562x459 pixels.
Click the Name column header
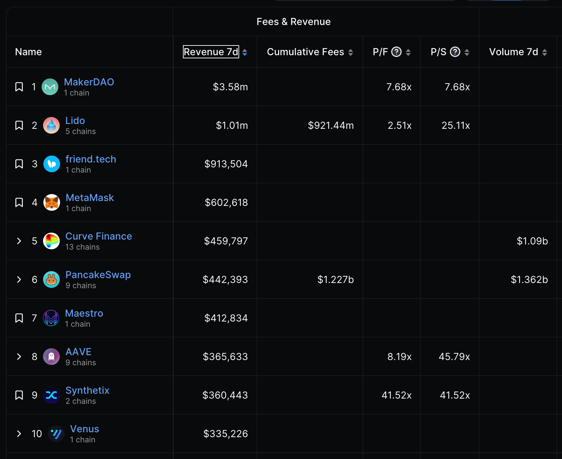[28, 52]
